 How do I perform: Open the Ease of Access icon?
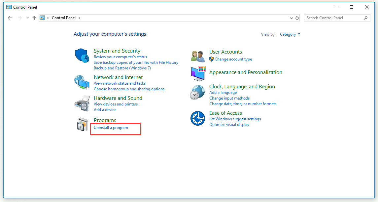pos(198,118)
